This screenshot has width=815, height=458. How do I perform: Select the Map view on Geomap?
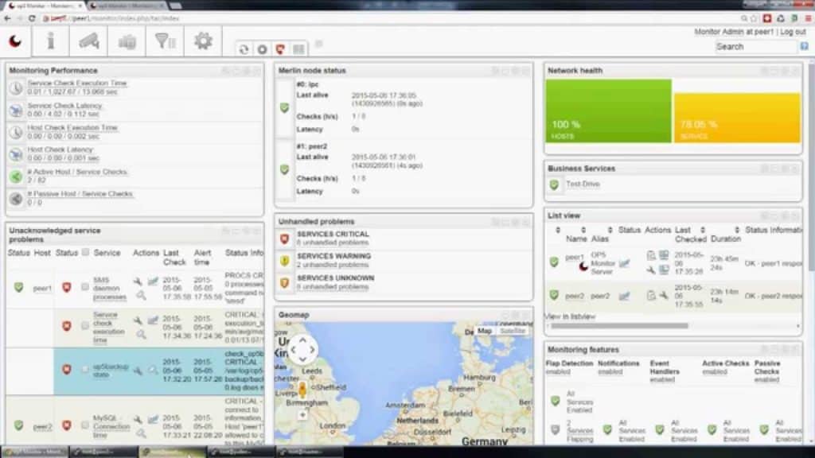coord(485,331)
